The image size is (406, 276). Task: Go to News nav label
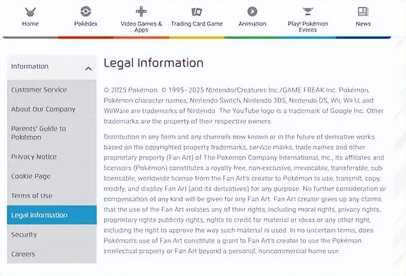363,24
